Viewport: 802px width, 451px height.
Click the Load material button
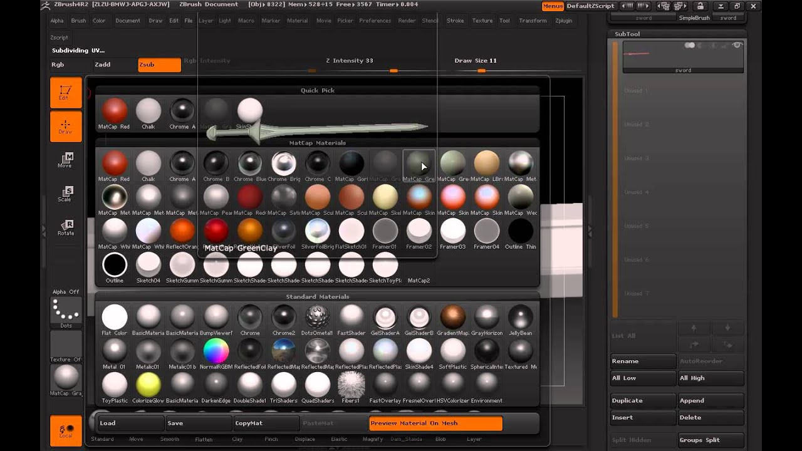131,423
